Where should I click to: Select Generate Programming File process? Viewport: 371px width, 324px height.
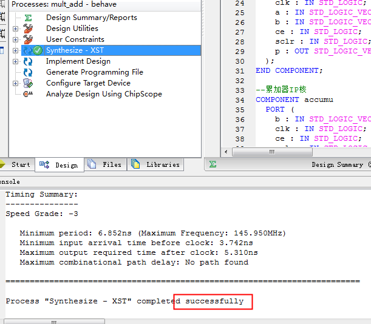[x=94, y=72]
